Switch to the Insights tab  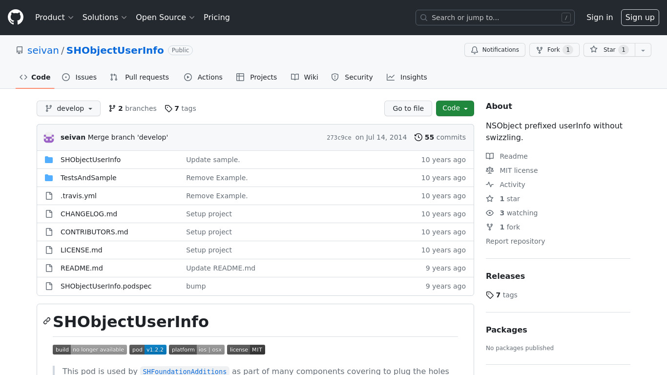click(407, 77)
